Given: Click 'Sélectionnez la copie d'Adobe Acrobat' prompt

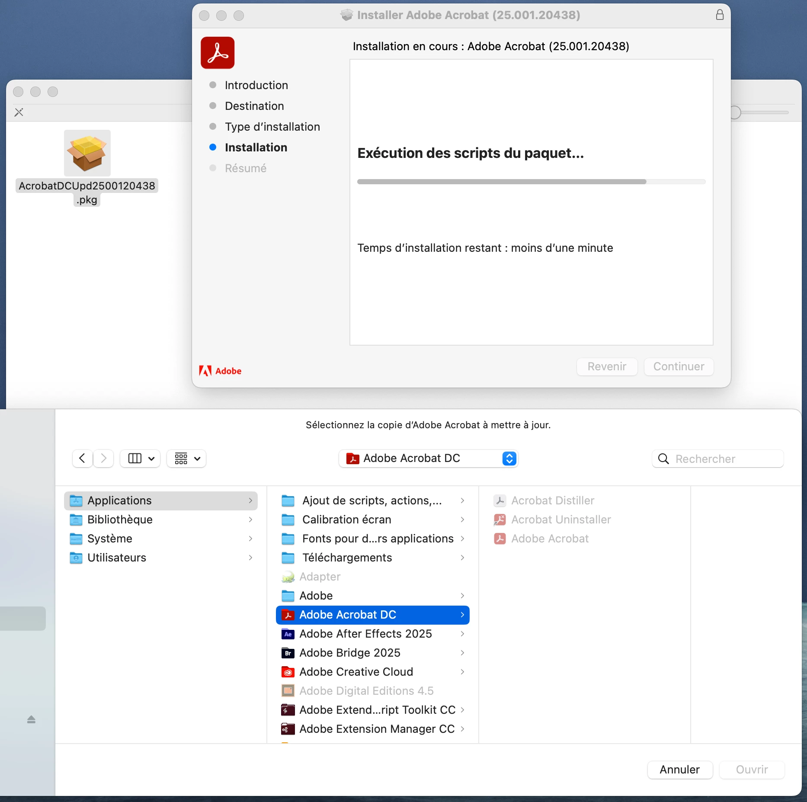Looking at the screenshot, I should (x=428, y=425).
